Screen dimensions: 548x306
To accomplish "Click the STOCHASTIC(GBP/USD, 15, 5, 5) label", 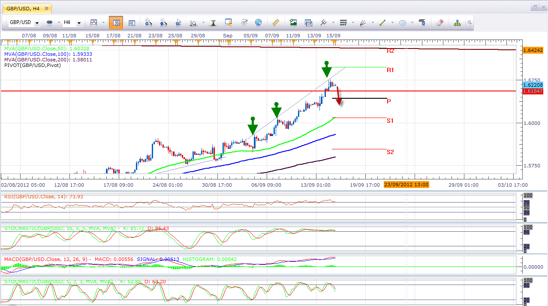I will pos(87,228).
